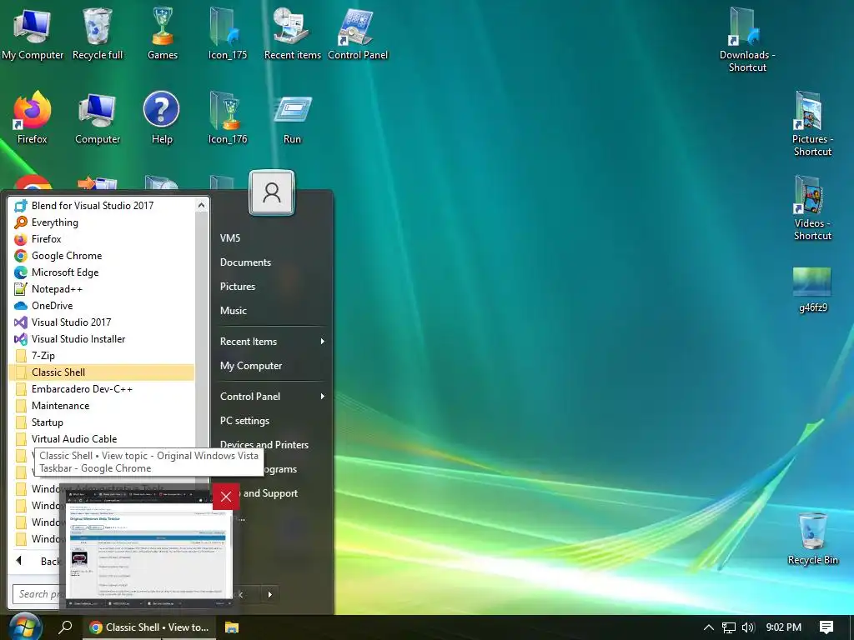
Task: Launch Microsoft Edge from the programs list
Action: (x=102, y=272)
